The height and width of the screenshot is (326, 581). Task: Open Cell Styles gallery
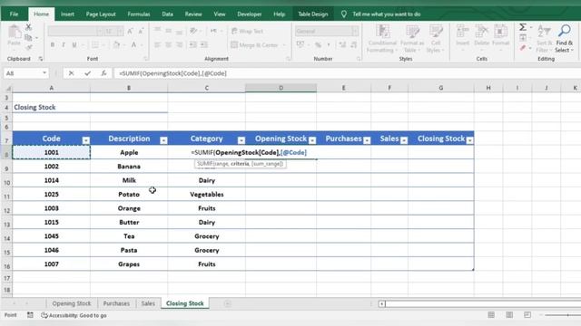435,38
